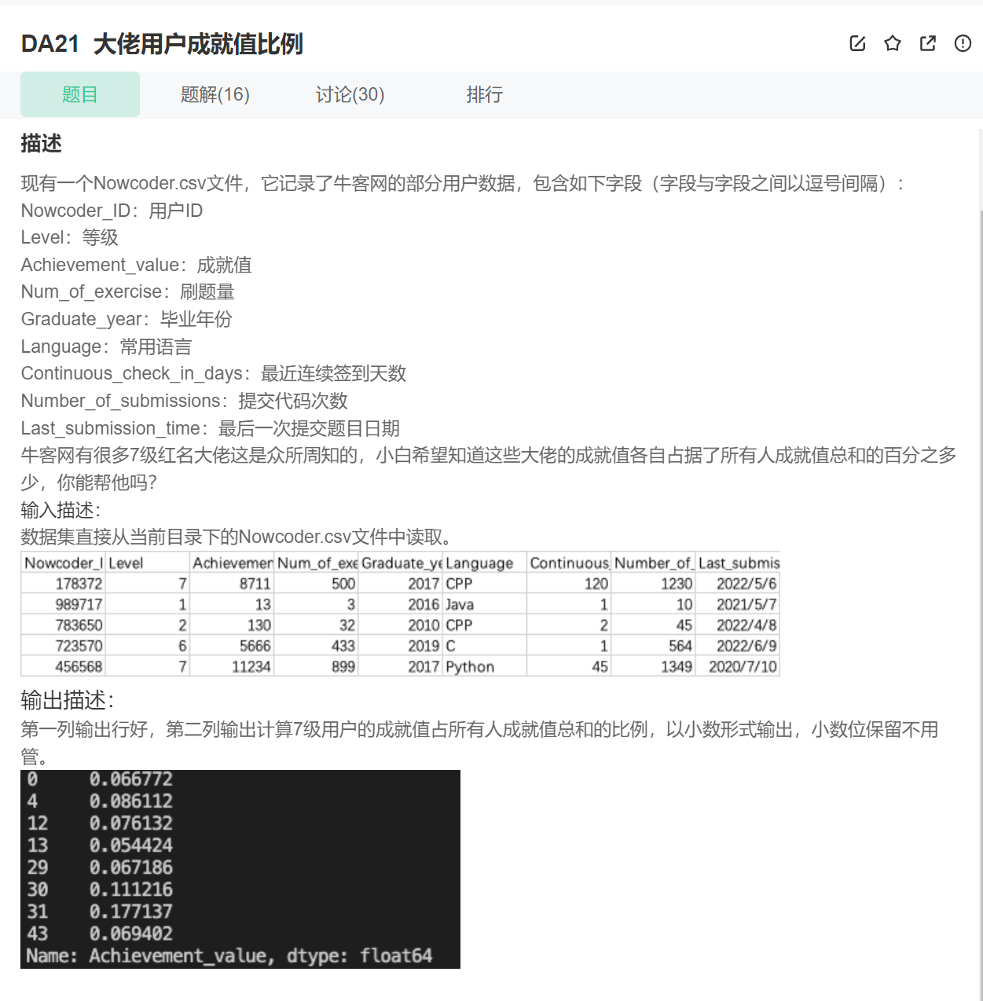Click the Name: Achievement_value dtype line
The height and width of the screenshot is (1001, 983).
229,956
